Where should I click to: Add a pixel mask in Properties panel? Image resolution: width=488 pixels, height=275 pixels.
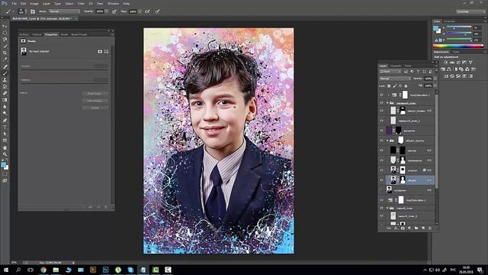[x=100, y=51]
